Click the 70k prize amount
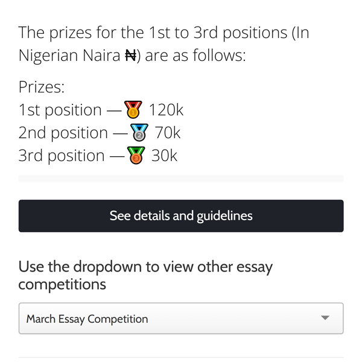The image size is (362, 362). click(168, 133)
